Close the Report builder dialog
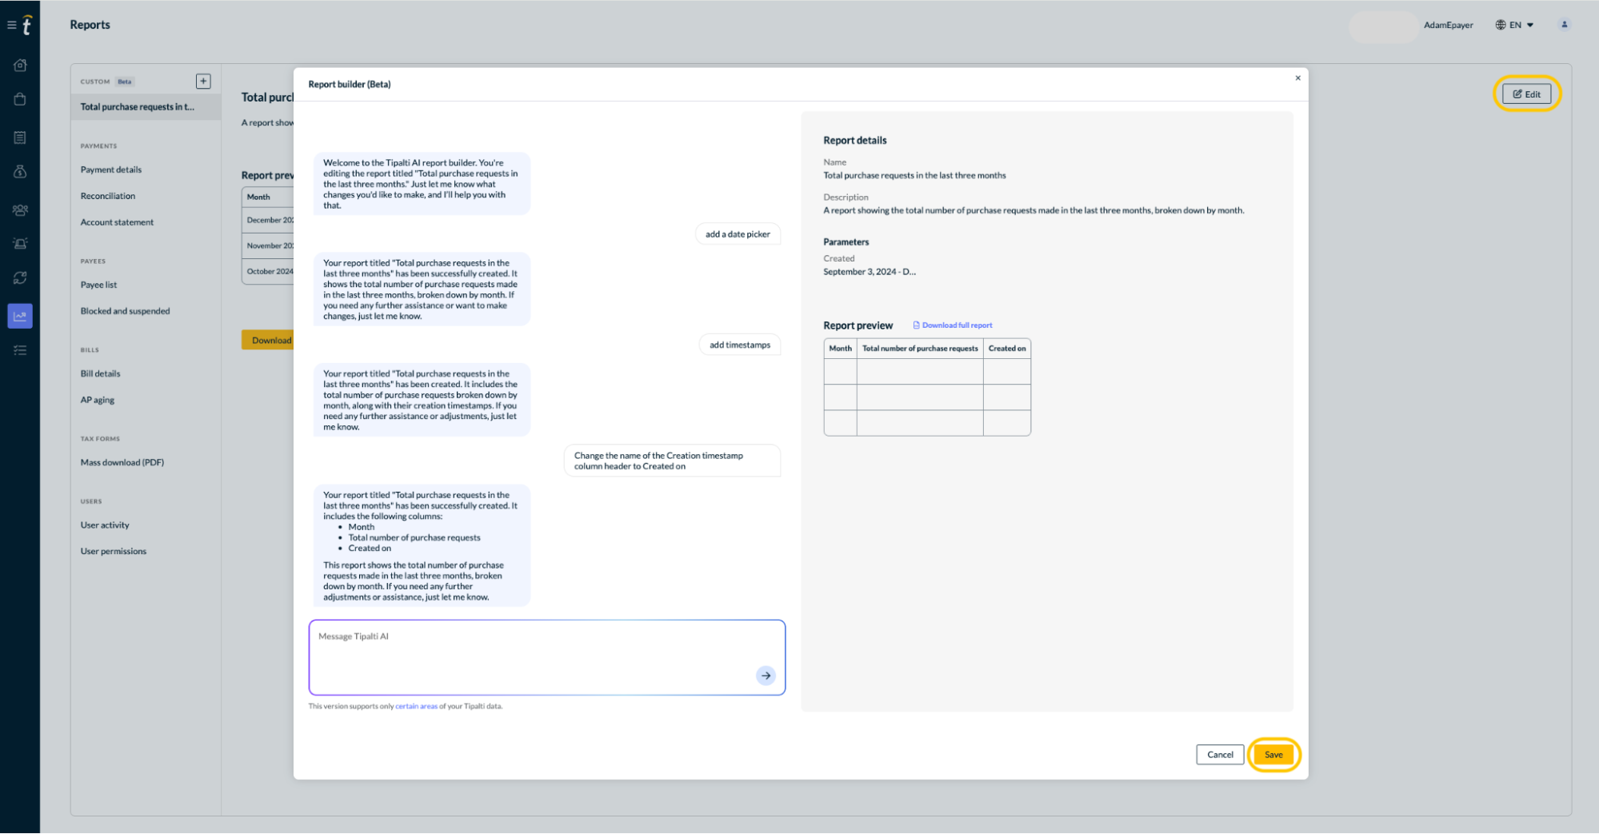This screenshot has height=834, width=1599. pyautogui.click(x=1297, y=78)
